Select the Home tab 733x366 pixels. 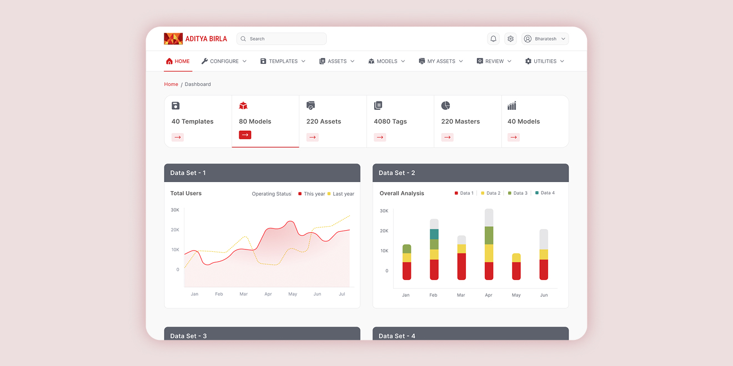(178, 61)
